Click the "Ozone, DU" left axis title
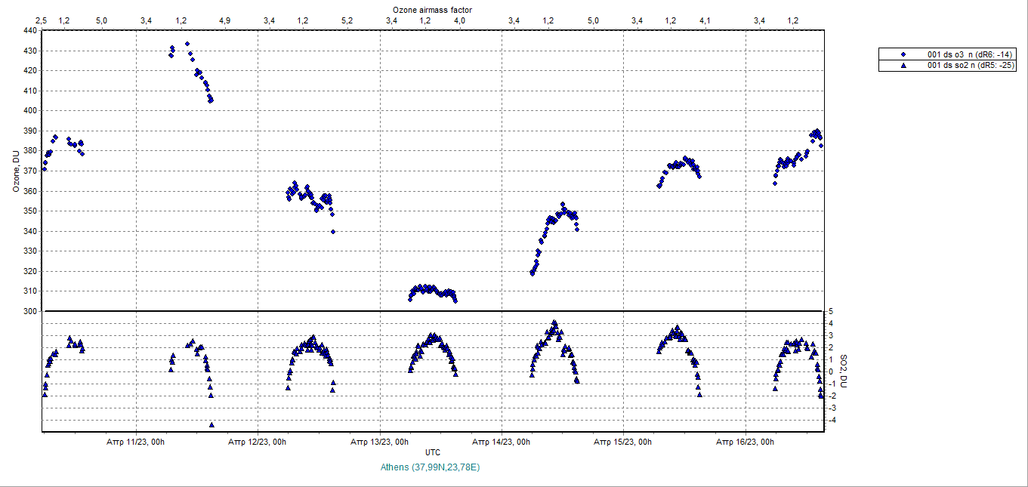1028x487 pixels. (x=15, y=172)
